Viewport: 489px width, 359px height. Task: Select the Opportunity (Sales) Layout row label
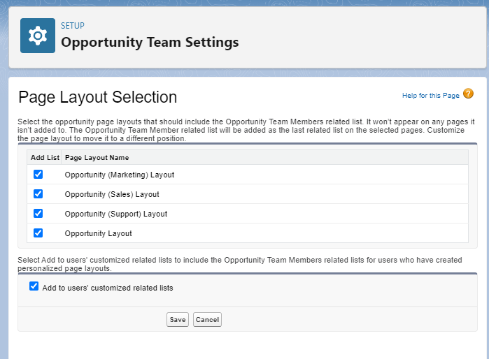tap(112, 194)
